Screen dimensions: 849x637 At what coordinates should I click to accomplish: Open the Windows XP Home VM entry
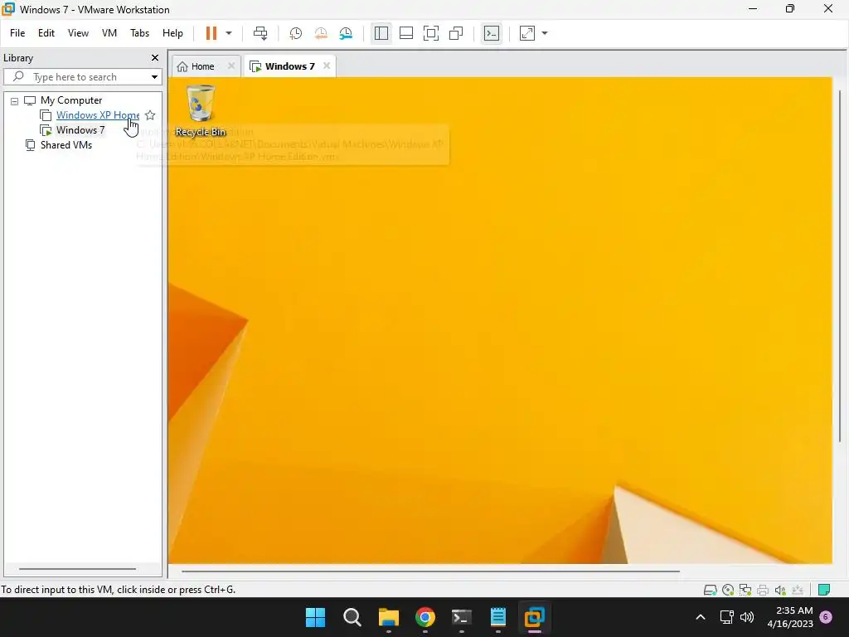tap(98, 114)
